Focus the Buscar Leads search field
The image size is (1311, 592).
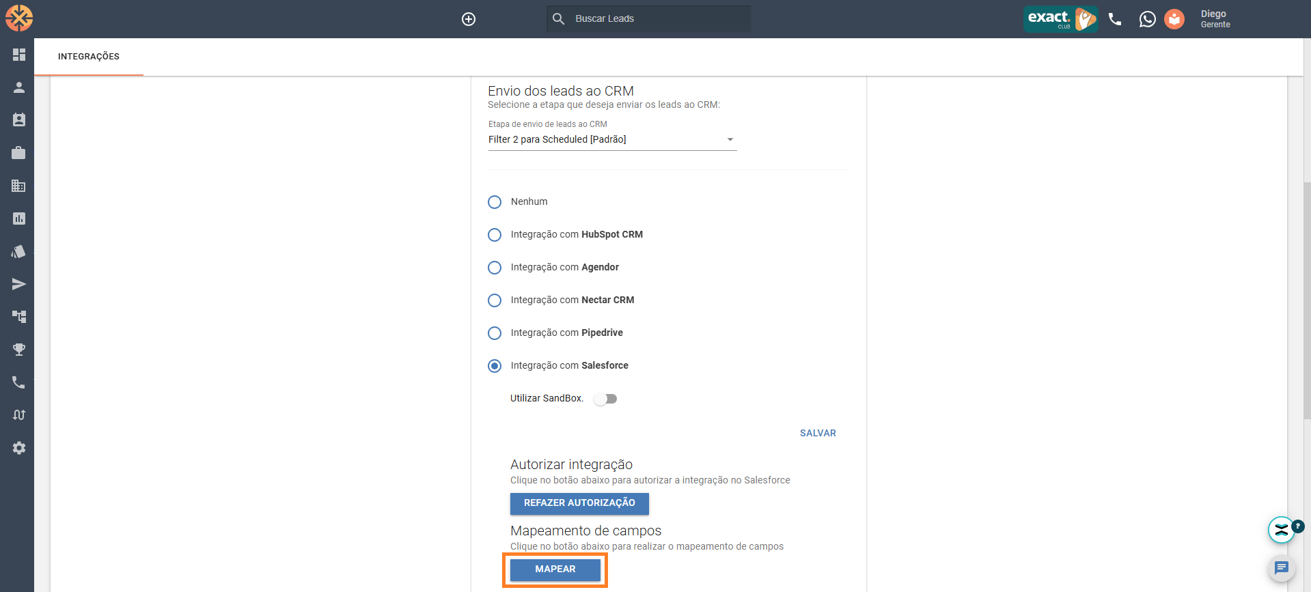648,19
